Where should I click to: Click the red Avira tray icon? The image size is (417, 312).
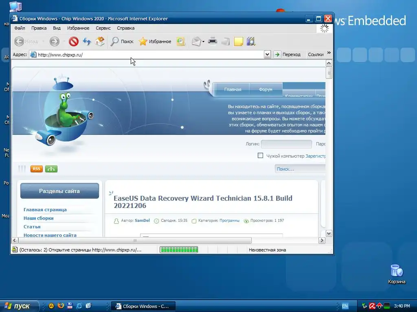tap(372, 306)
